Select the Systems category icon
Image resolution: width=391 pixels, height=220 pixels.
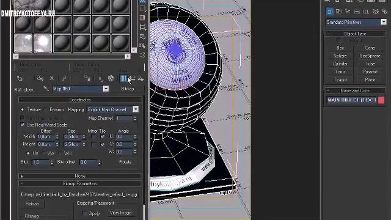[385, 11]
